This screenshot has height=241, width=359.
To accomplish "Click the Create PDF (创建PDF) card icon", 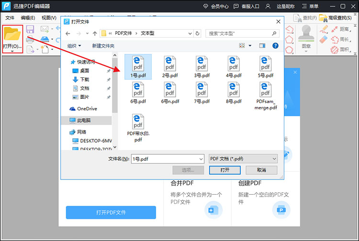I will pyautogui.click(x=281, y=210).
